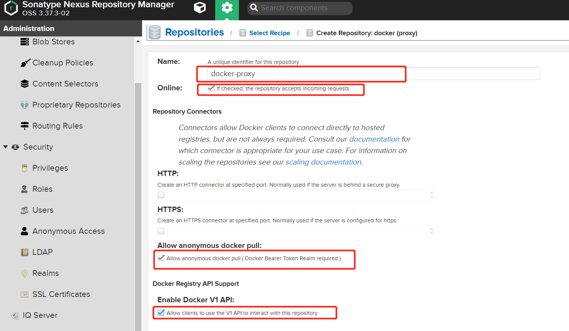
Task: Toggle Allow anonymous docker pull checkbox
Action: point(161,258)
